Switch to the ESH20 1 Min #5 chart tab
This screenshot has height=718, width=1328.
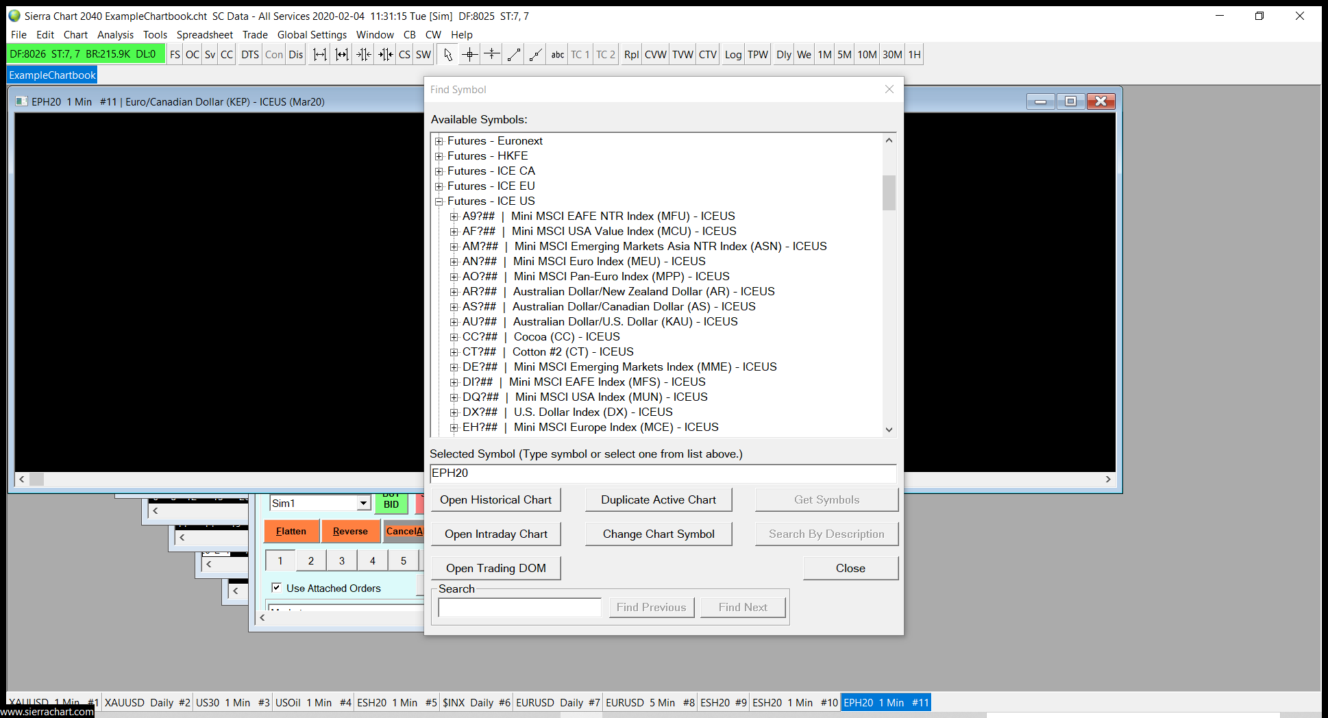pos(397,702)
